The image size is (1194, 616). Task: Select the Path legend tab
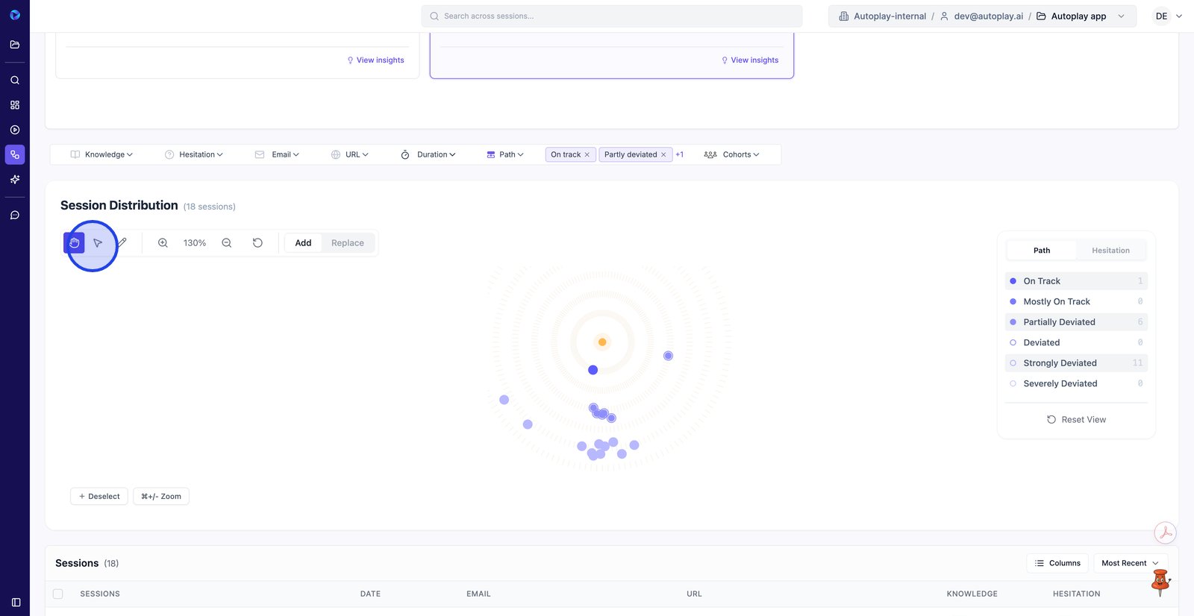[x=1041, y=251]
